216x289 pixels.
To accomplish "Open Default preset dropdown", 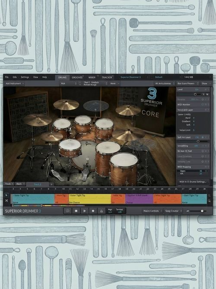I will click(168, 77).
